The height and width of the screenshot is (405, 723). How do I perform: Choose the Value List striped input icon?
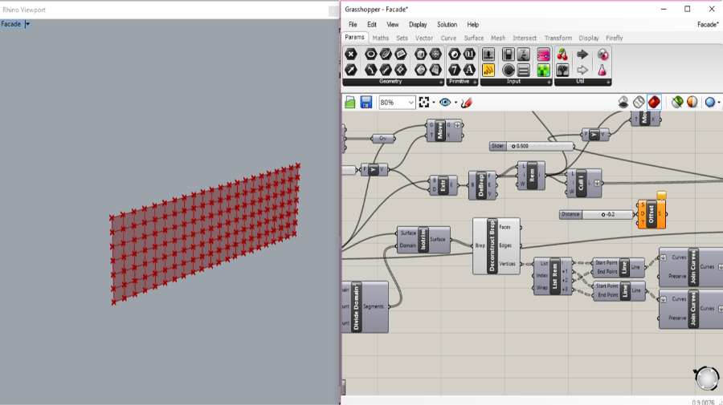click(x=524, y=70)
